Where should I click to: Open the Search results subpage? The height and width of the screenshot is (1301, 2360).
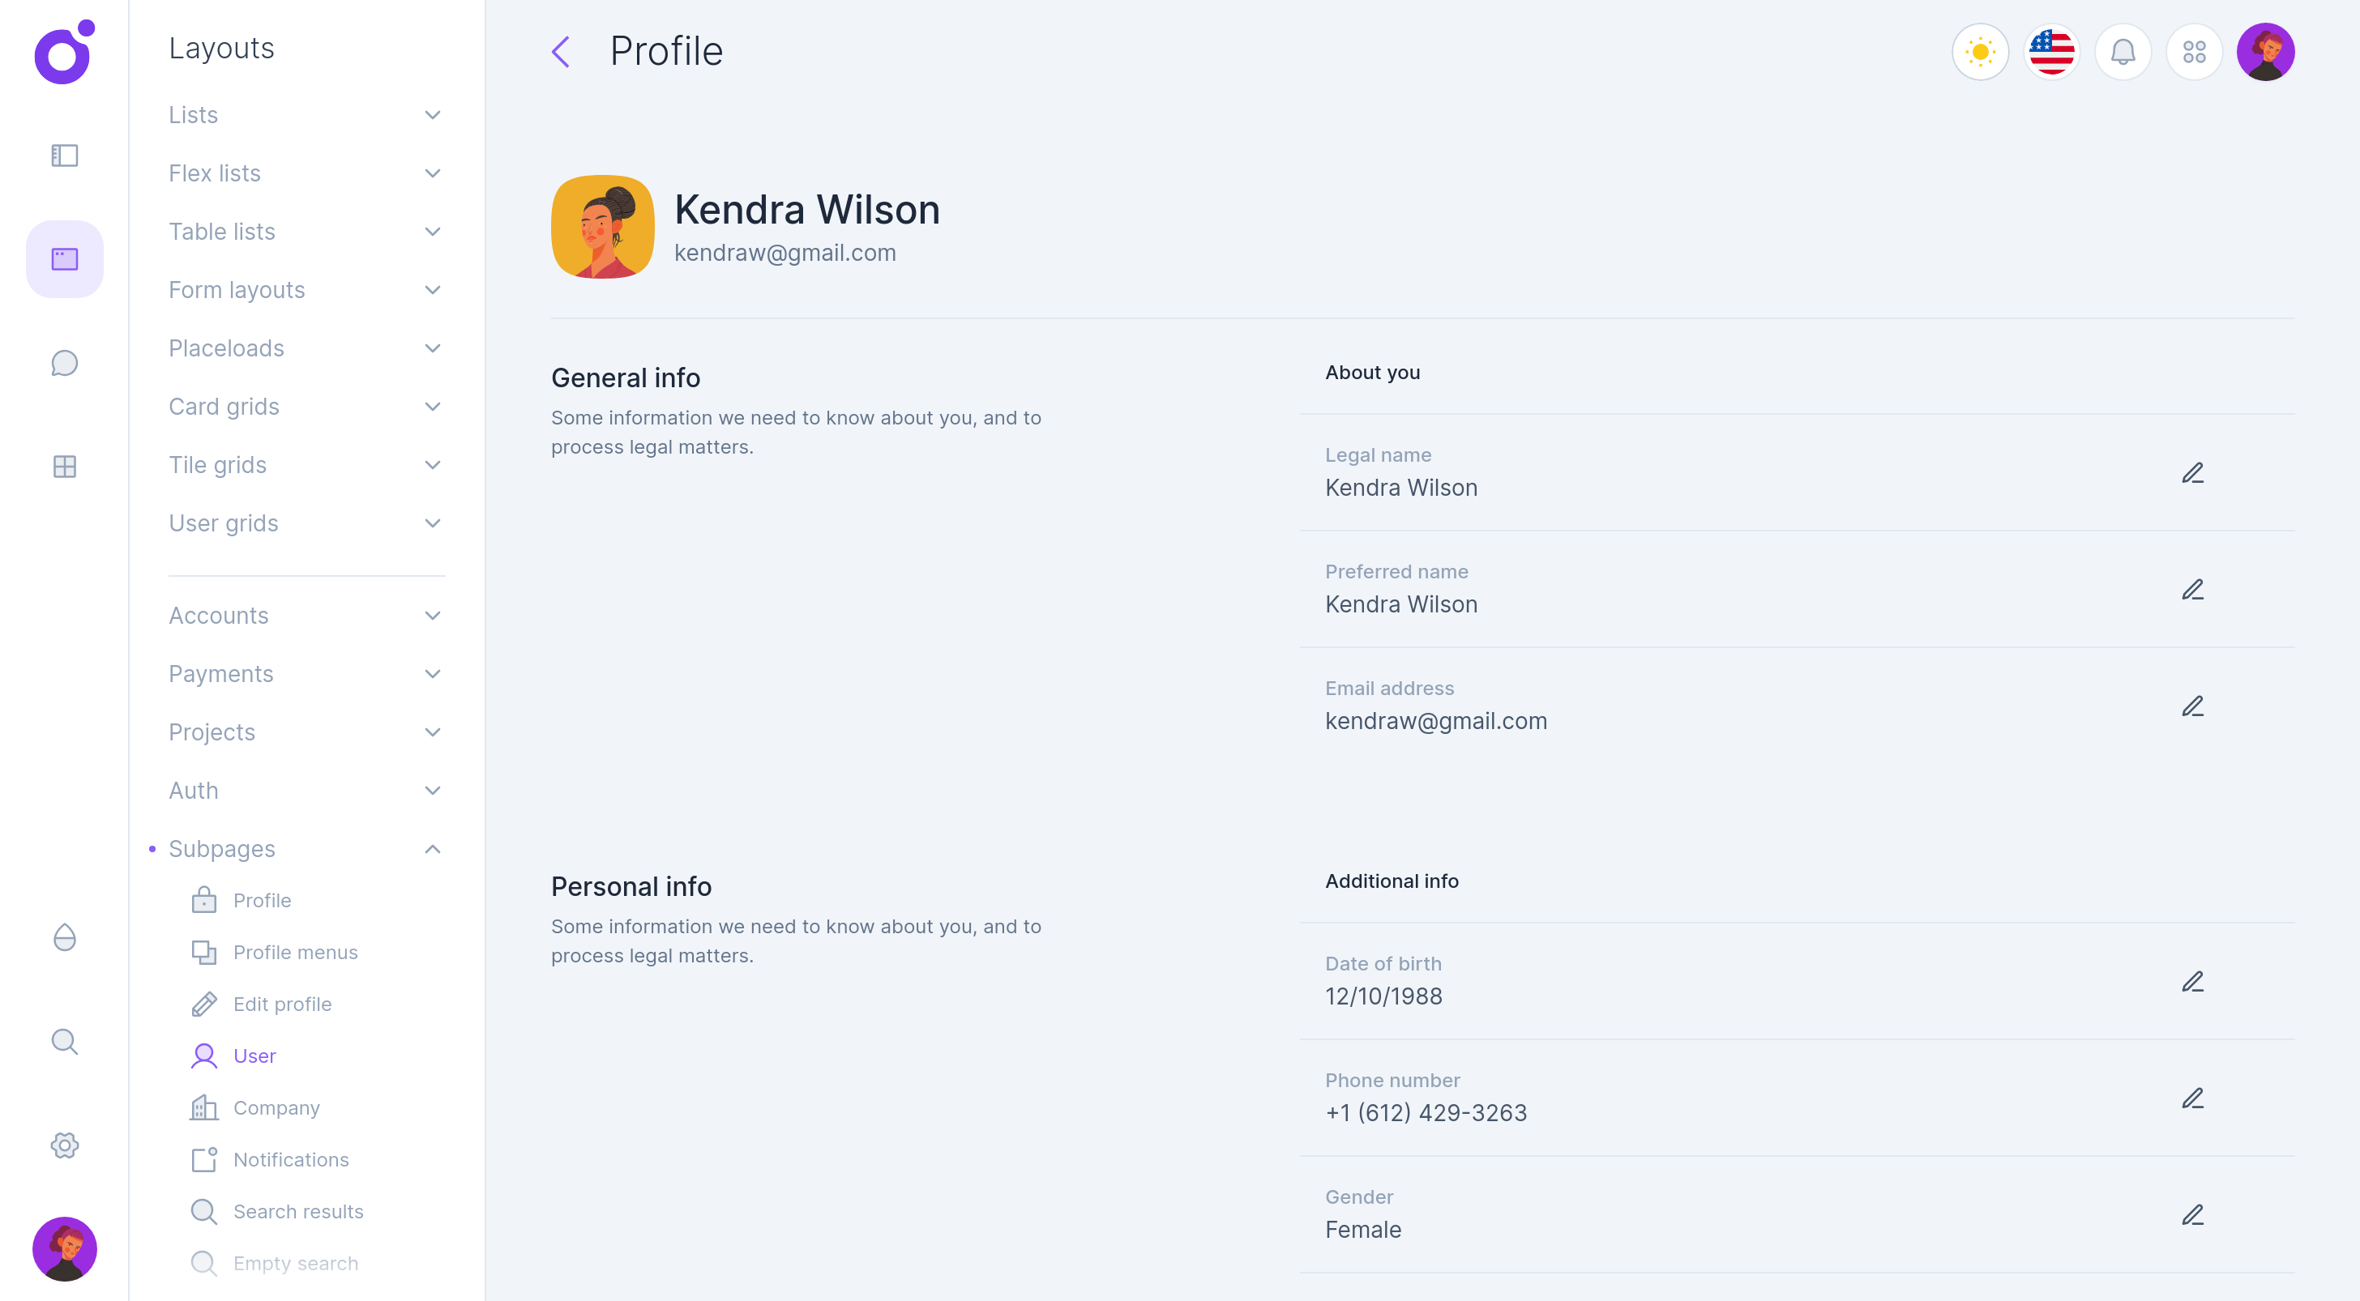click(x=297, y=1211)
